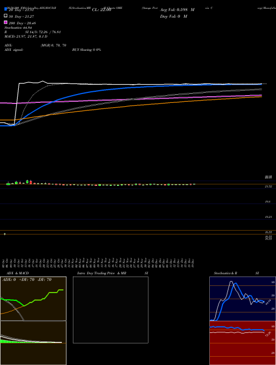Click the small yellow marker near the 16.55 line
Viewport: 276px width, 365px height.
4,234
